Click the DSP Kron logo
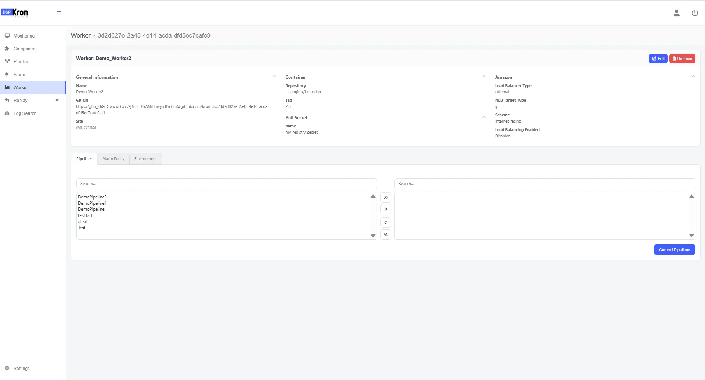The height and width of the screenshot is (380, 705). [15, 13]
